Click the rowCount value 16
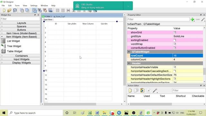The image size is (206, 116). pyautogui.click(x=188, y=56)
